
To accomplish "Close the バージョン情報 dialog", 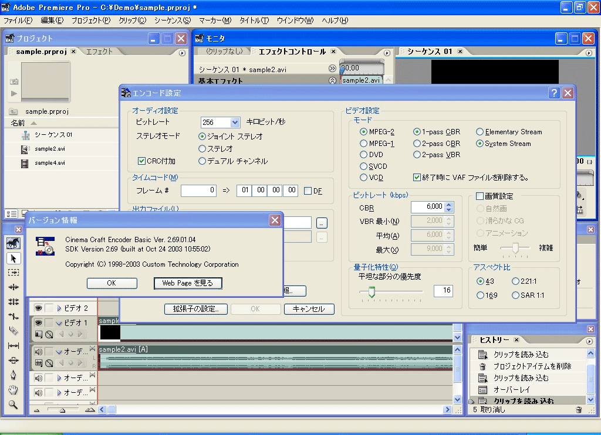I will (275, 220).
